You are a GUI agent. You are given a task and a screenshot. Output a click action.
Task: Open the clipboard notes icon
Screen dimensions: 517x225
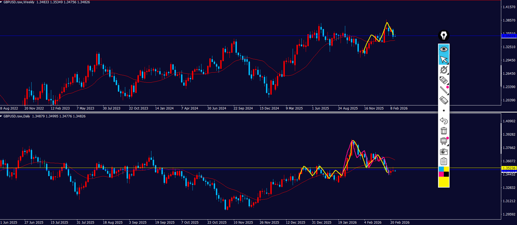[x=444, y=161]
